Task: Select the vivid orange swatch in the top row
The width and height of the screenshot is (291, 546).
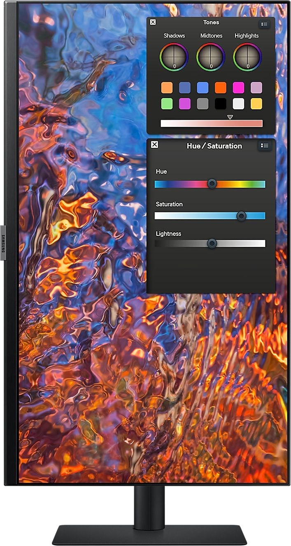Action: coord(221,88)
